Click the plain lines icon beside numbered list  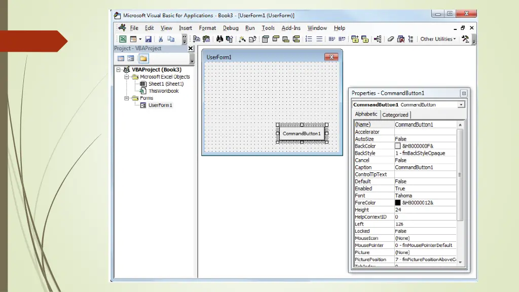tap(319, 39)
